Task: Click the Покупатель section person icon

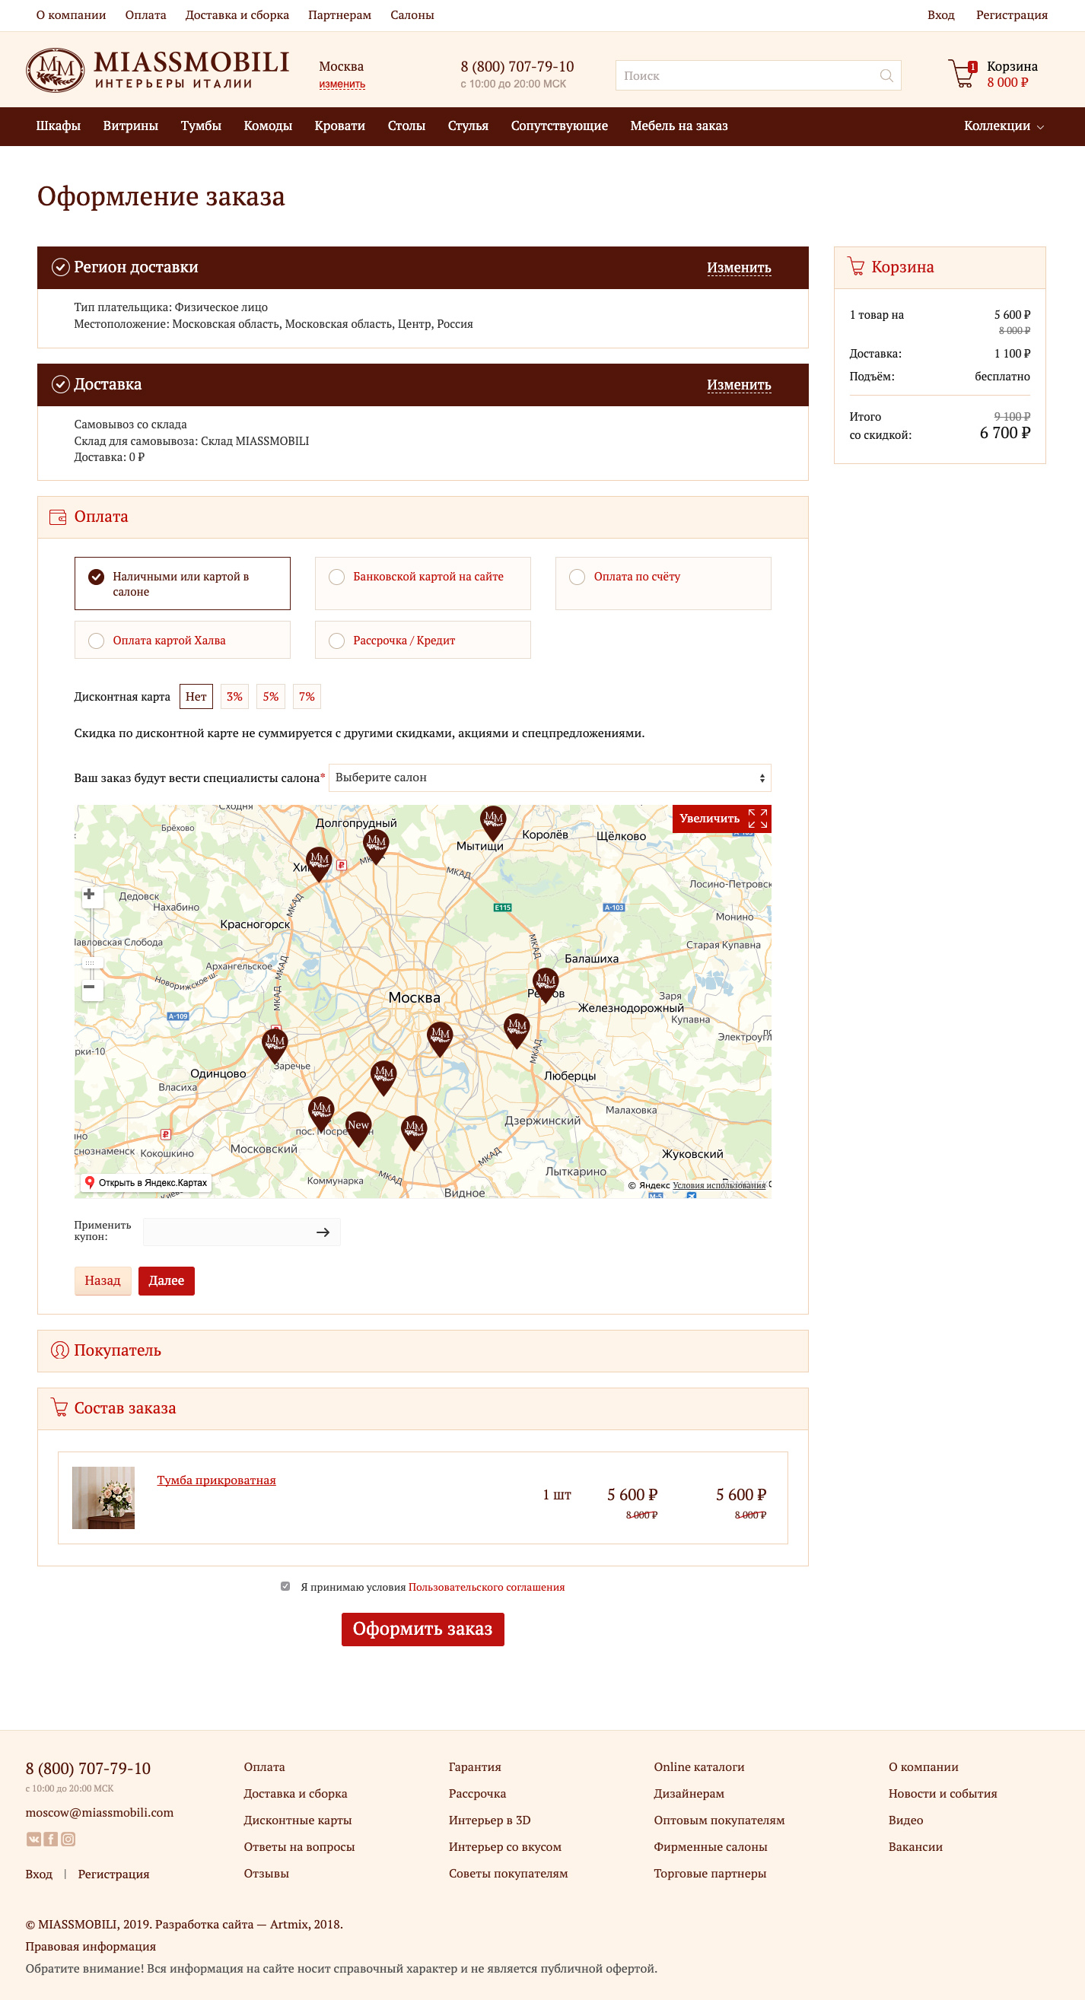Action: (60, 1350)
